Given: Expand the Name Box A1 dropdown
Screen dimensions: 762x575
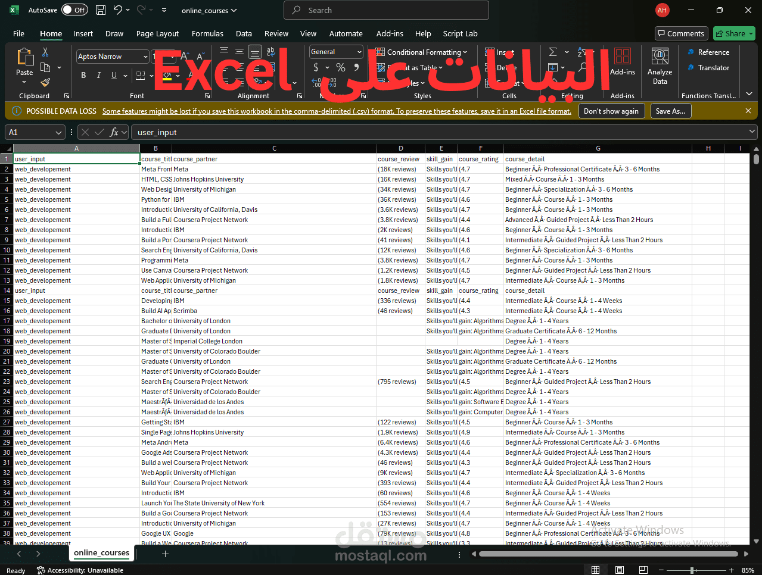Looking at the screenshot, I should [x=58, y=132].
